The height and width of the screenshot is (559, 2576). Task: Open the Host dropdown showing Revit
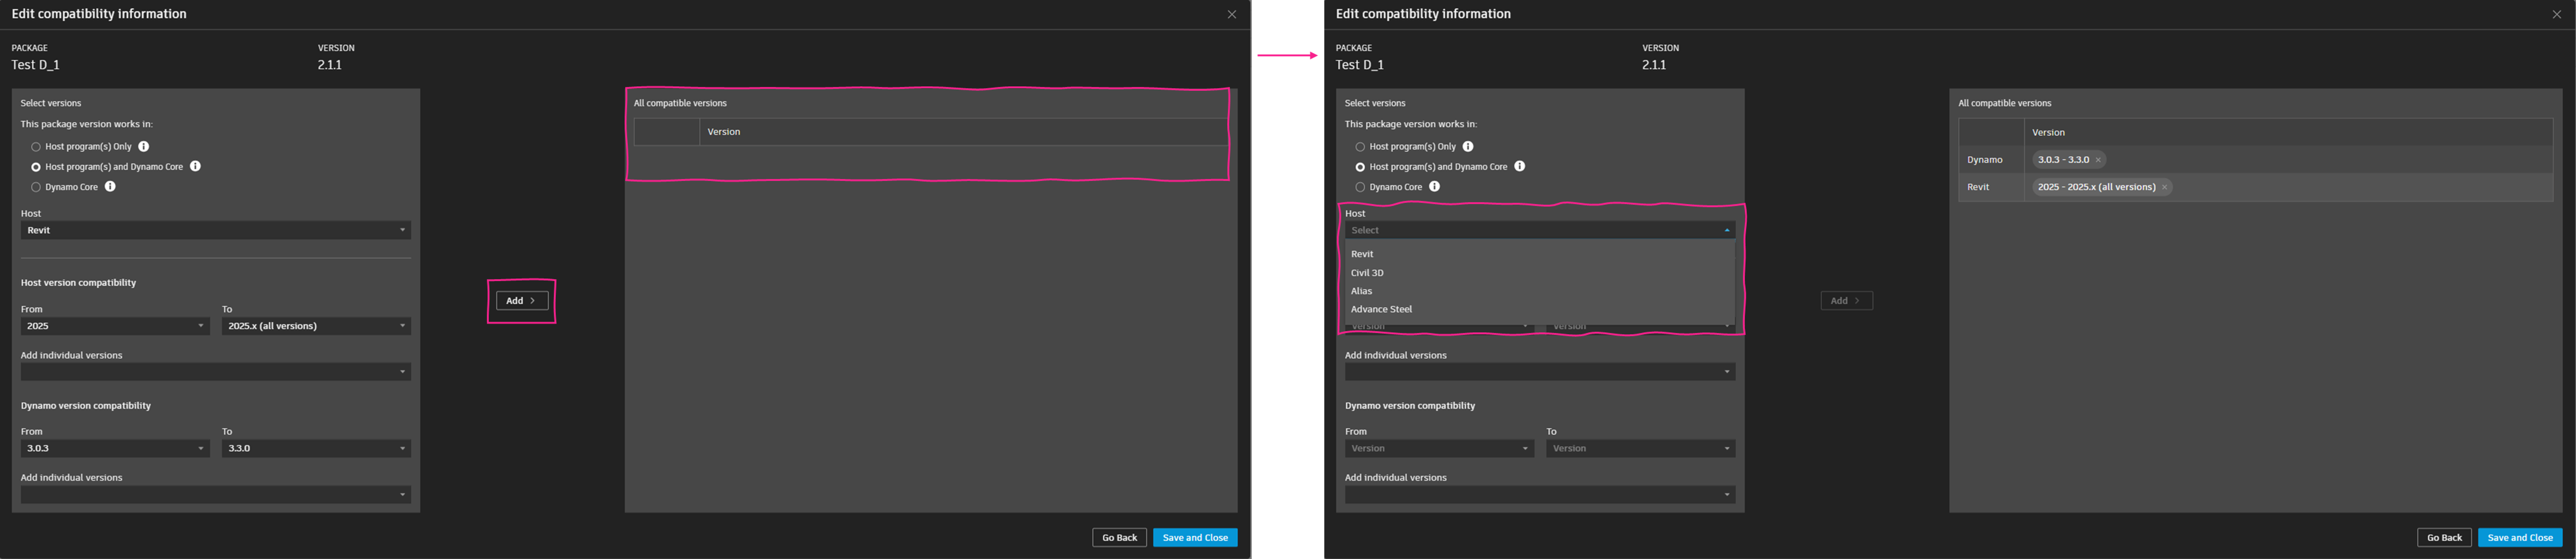coord(215,230)
